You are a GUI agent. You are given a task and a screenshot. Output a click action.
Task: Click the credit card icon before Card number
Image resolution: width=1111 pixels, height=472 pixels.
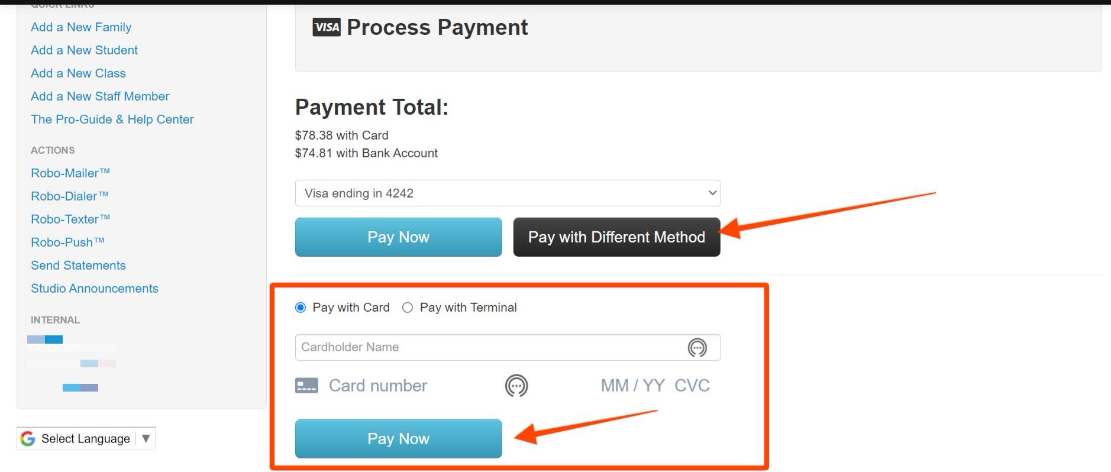tap(306, 386)
